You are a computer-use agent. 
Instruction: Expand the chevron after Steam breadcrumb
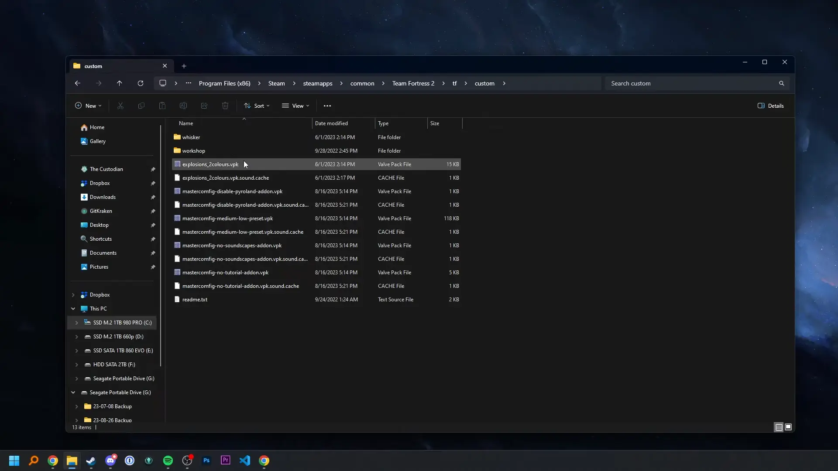294,83
